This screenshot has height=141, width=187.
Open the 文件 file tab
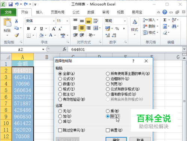[x=8, y=12]
